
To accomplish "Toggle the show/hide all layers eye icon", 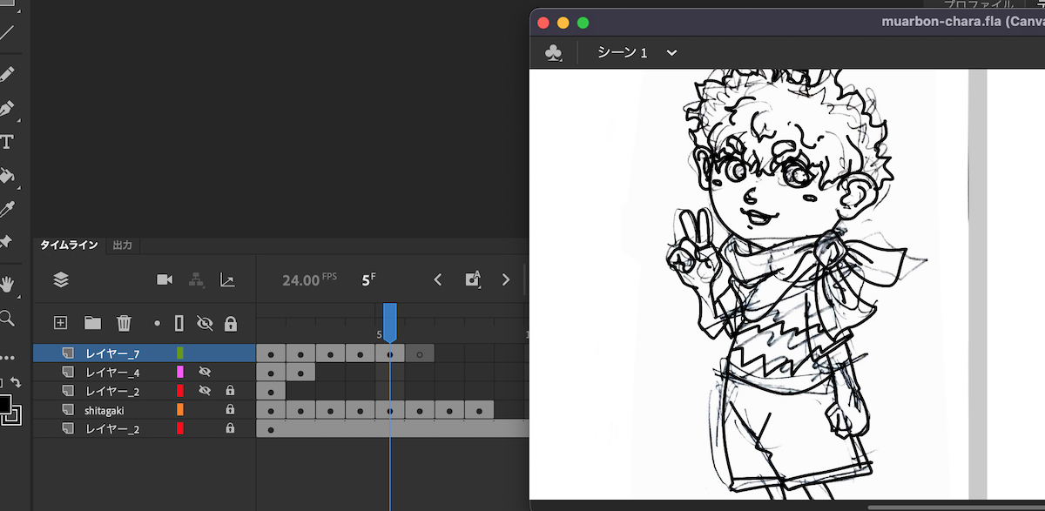I will (205, 324).
